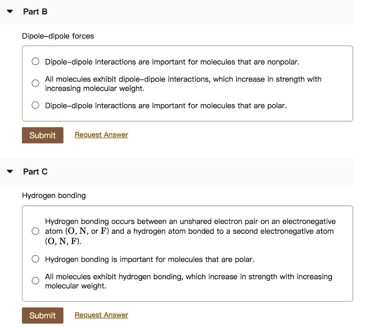
Task: Submit the Part B answer
Action: 42,135
